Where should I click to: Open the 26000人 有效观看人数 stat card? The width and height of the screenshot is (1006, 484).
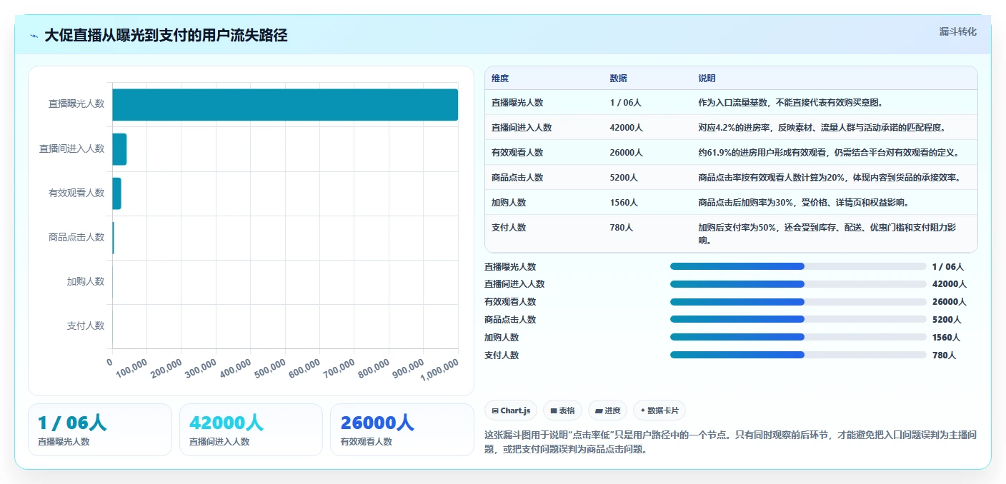(402, 430)
